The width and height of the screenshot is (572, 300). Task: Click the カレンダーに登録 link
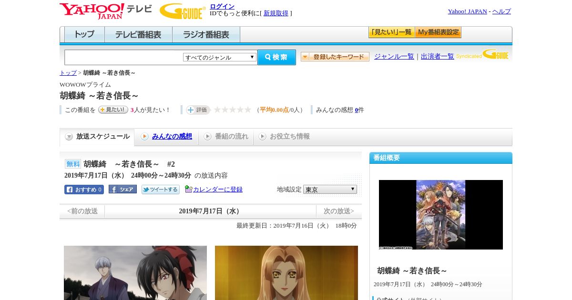(x=218, y=190)
